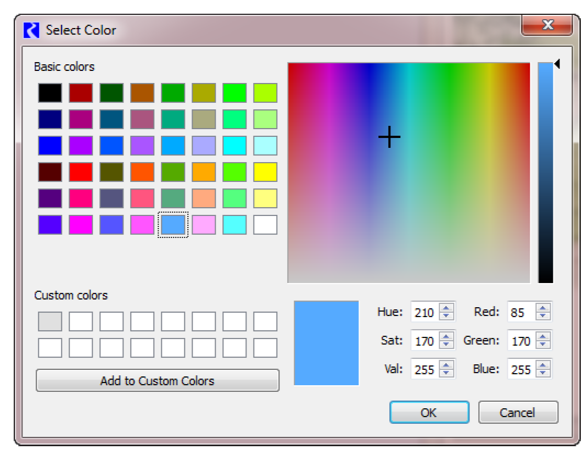Image resolution: width=588 pixels, height=455 pixels.
Task: Decrease the Sat value with down arrow
Action: (447, 345)
